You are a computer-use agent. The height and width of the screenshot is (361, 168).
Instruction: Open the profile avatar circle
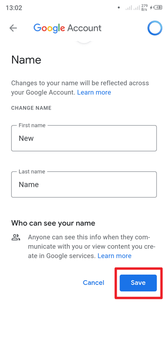tap(155, 28)
